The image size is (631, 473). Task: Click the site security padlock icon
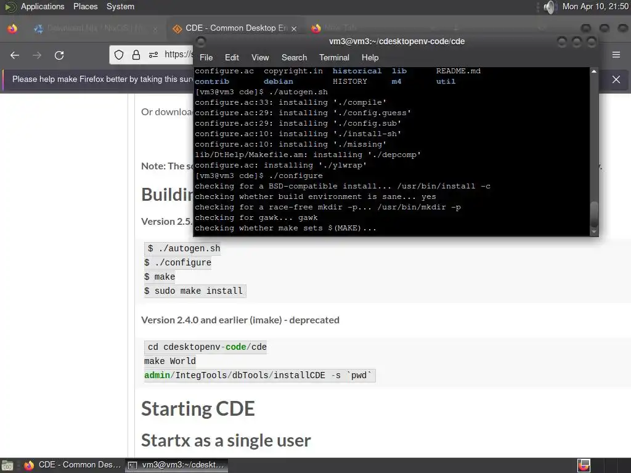136,55
